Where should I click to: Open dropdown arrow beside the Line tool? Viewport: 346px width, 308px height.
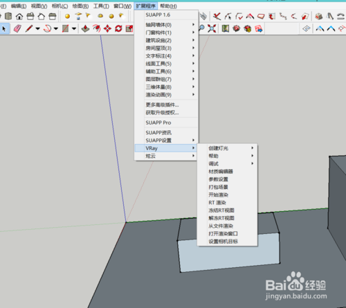point(37,28)
